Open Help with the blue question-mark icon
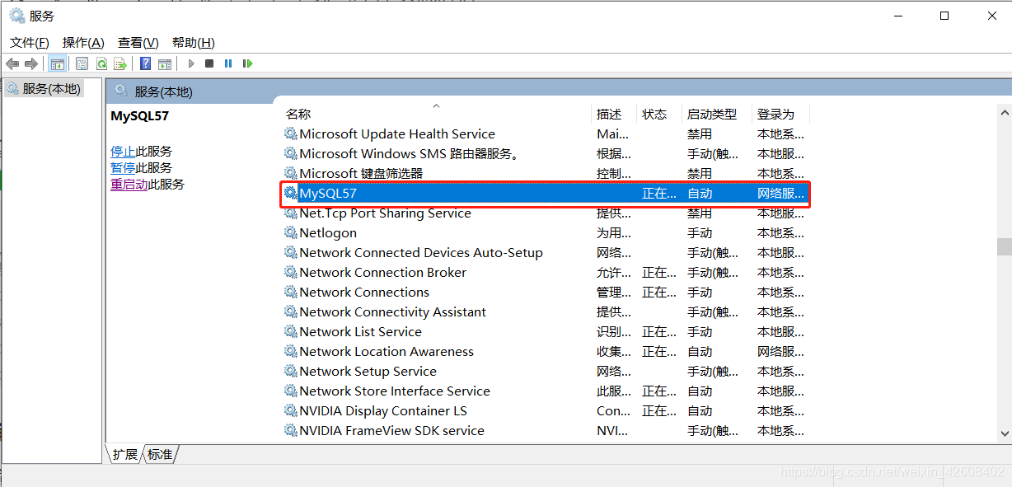 click(x=145, y=63)
